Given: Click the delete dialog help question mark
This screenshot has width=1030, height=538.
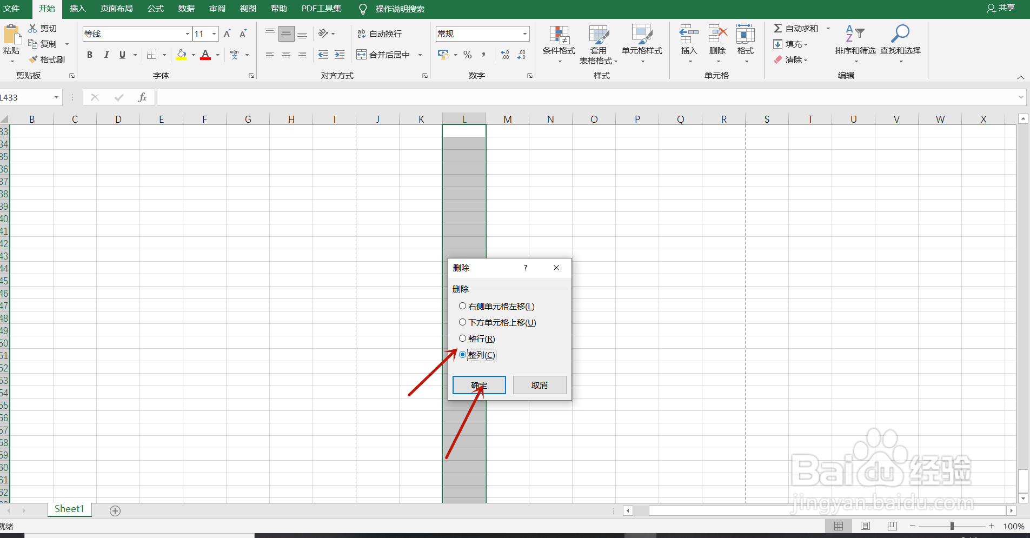Looking at the screenshot, I should pos(525,268).
